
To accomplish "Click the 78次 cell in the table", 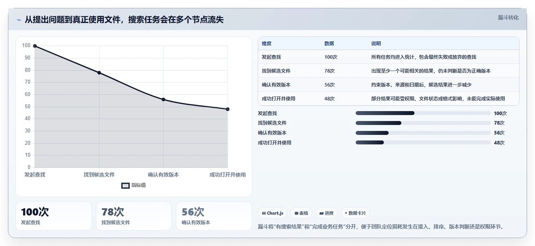I will (x=330, y=71).
